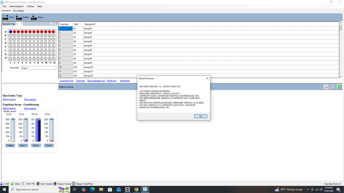Select well D6 on plate

click(x=30, y=43)
